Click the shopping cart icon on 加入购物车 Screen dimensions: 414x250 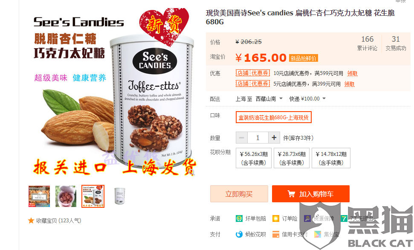[x=291, y=194]
